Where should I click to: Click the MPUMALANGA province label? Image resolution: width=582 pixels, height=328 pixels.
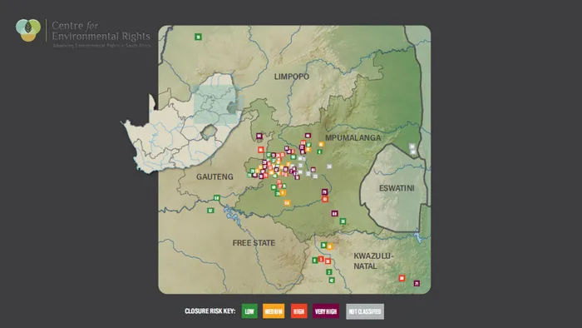click(353, 138)
